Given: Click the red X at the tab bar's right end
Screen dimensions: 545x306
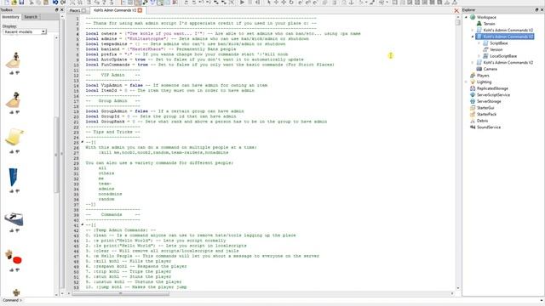Looking at the screenshot, I should 456,11.
